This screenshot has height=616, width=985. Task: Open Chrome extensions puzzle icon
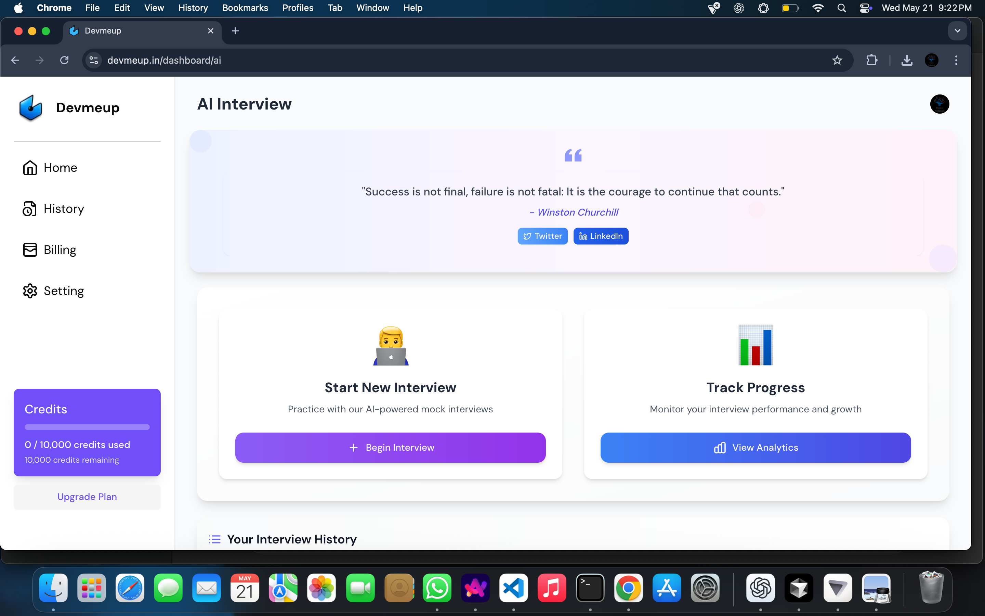[x=871, y=60]
